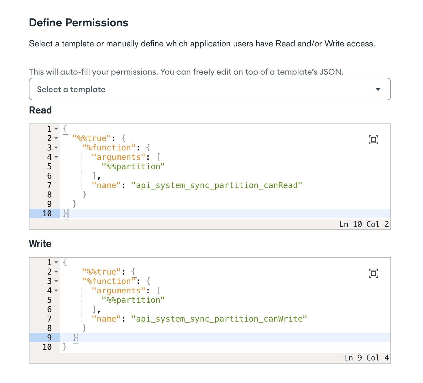Select line number 9 in Write gutter
Screen dimensions: 423x383
coord(49,338)
